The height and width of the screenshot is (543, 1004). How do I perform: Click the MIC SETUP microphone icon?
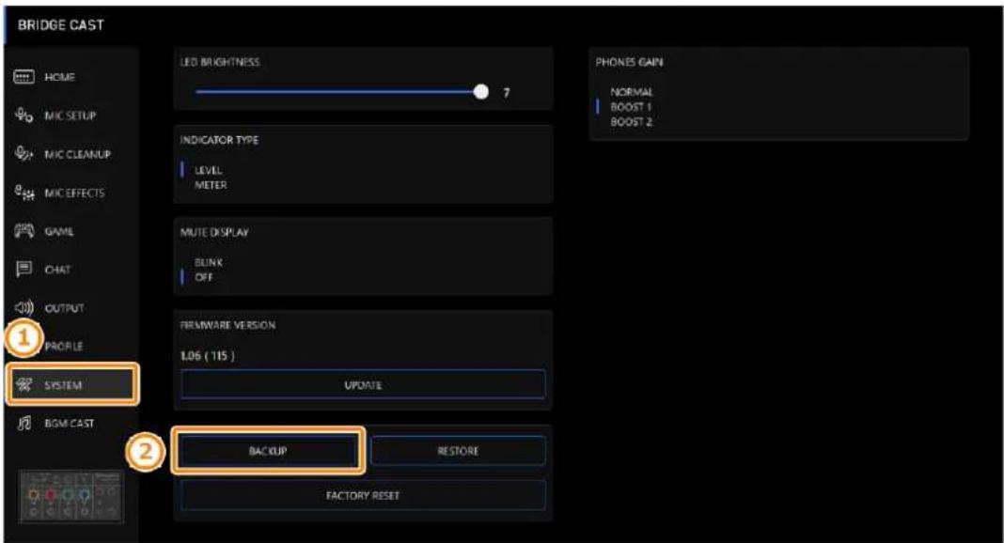24,116
